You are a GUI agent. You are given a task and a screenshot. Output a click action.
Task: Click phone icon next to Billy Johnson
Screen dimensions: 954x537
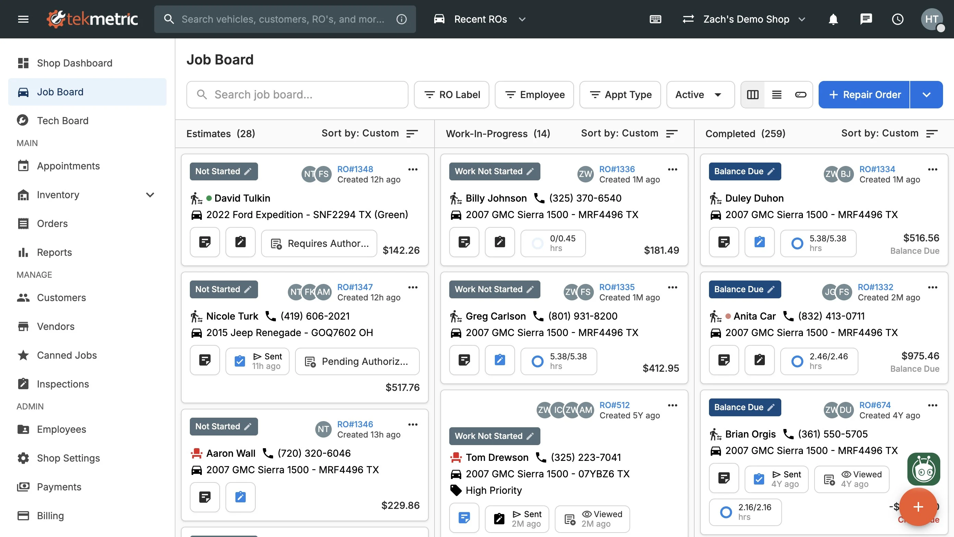pos(539,198)
